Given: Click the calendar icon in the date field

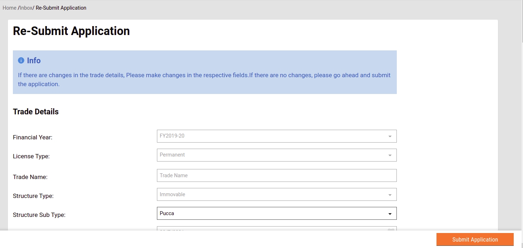Looking at the screenshot, I should coord(391,229).
